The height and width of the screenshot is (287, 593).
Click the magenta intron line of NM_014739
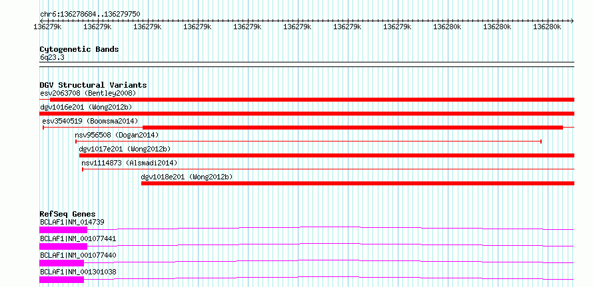[x=330, y=227]
